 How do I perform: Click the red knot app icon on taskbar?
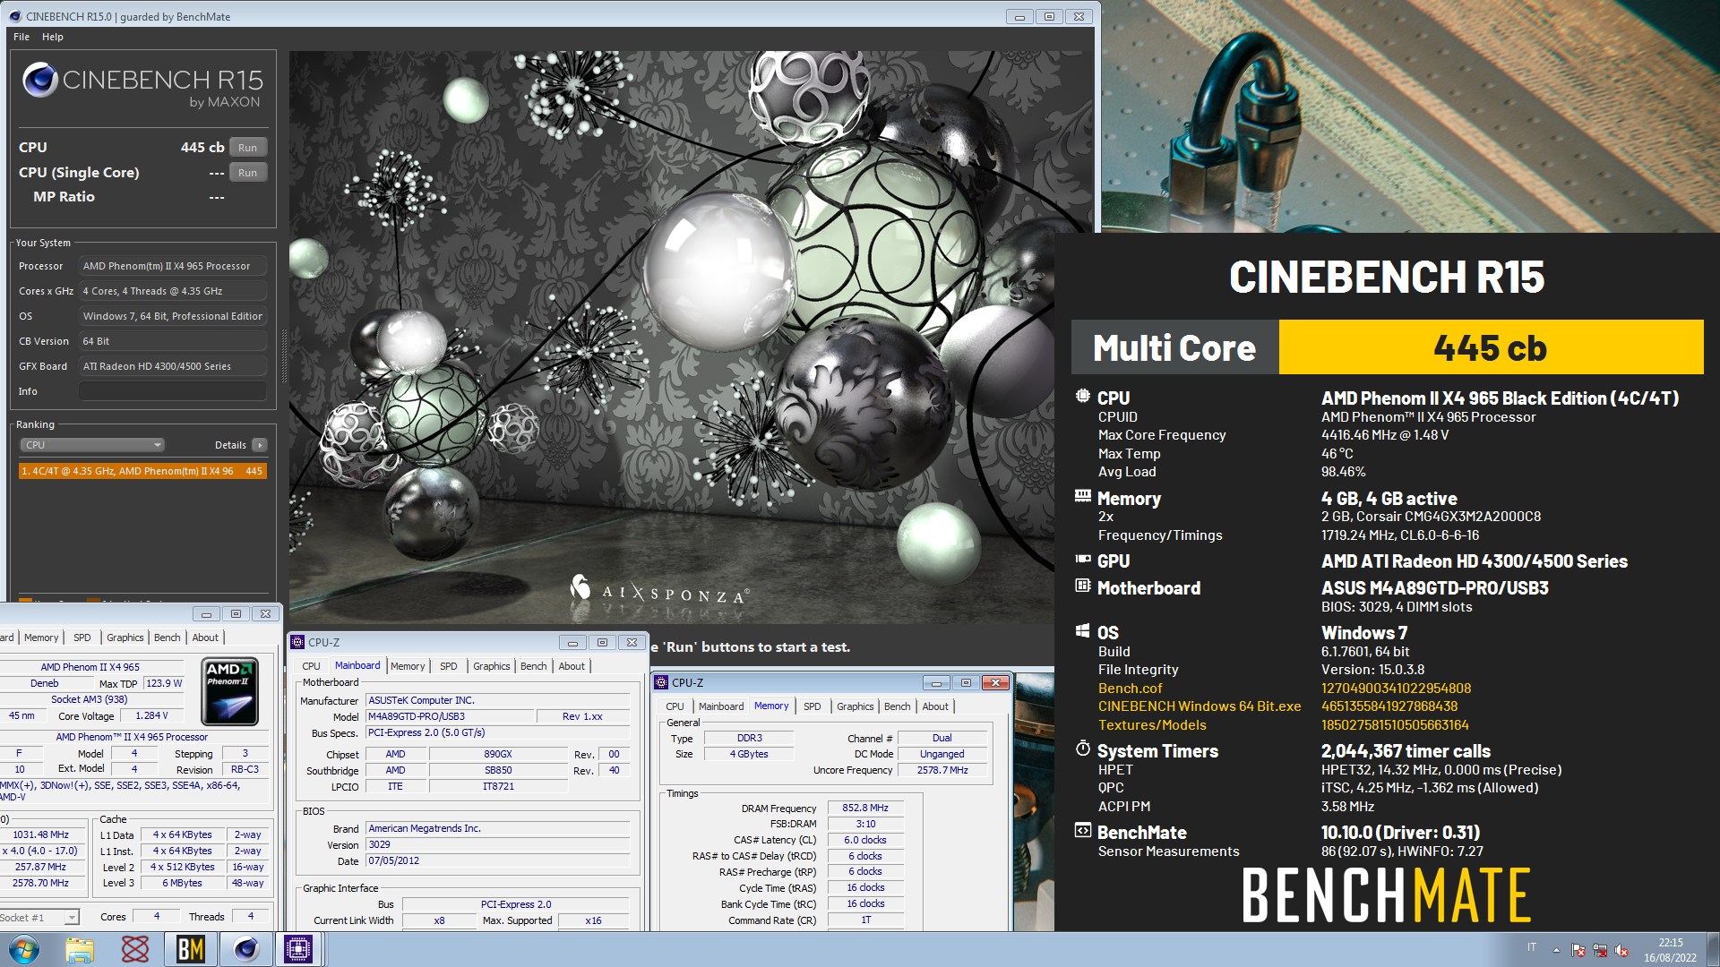135,949
